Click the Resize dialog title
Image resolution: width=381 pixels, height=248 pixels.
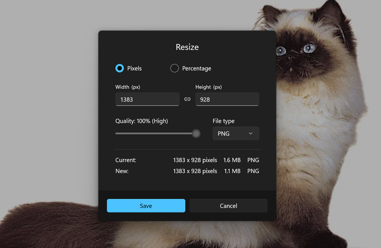(x=187, y=47)
